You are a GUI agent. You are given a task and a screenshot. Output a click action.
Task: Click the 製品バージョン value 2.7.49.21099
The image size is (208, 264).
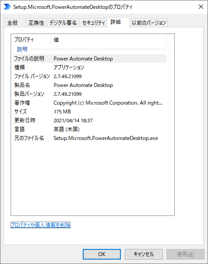[68, 94]
